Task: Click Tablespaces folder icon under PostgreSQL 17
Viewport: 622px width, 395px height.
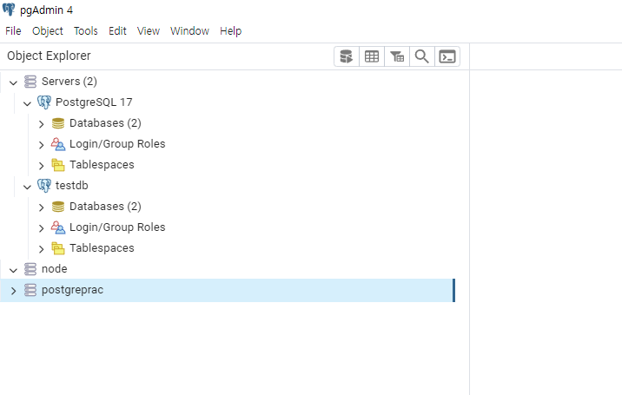Action: pyautogui.click(x=58, y=165)
